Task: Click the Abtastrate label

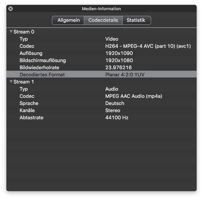Action: tap(32, 117)
